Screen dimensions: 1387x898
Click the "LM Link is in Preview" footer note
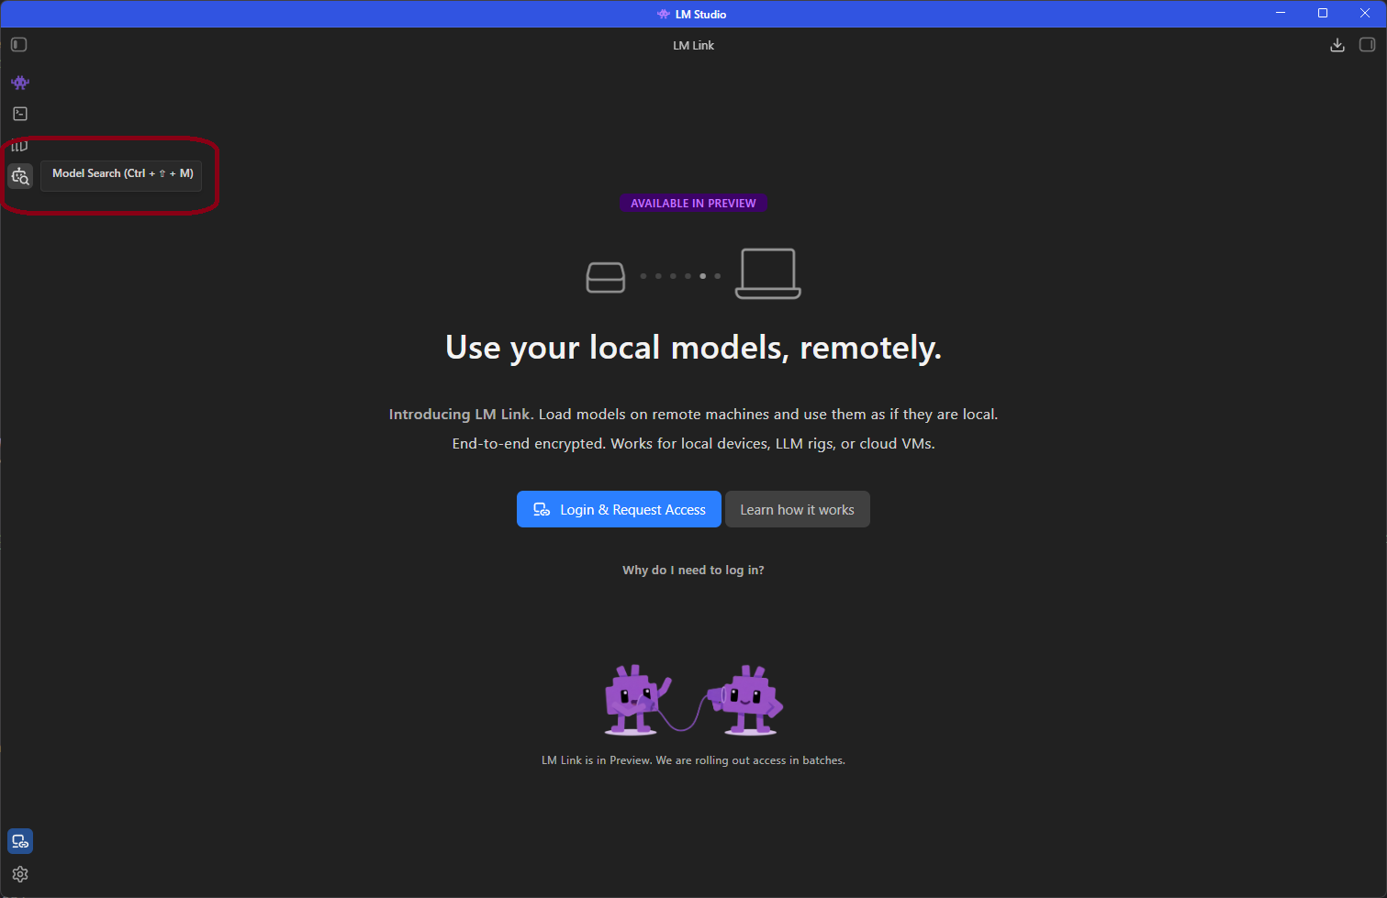coord(693,760)
